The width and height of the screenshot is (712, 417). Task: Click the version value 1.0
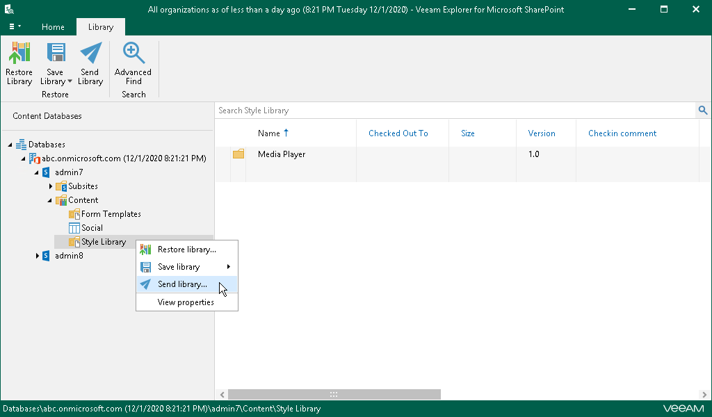[533, 154]
